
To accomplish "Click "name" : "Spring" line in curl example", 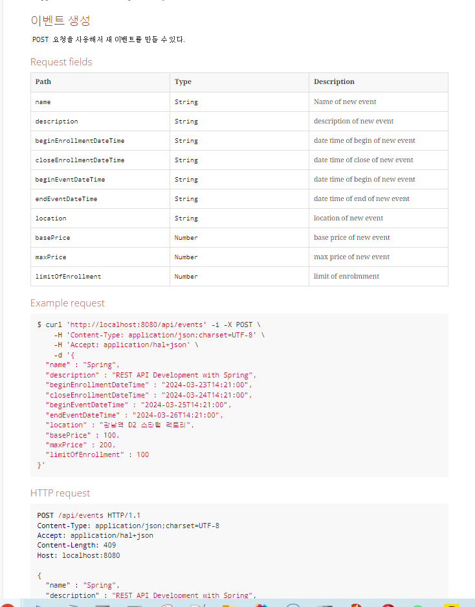I will click(x=83, y=365).
